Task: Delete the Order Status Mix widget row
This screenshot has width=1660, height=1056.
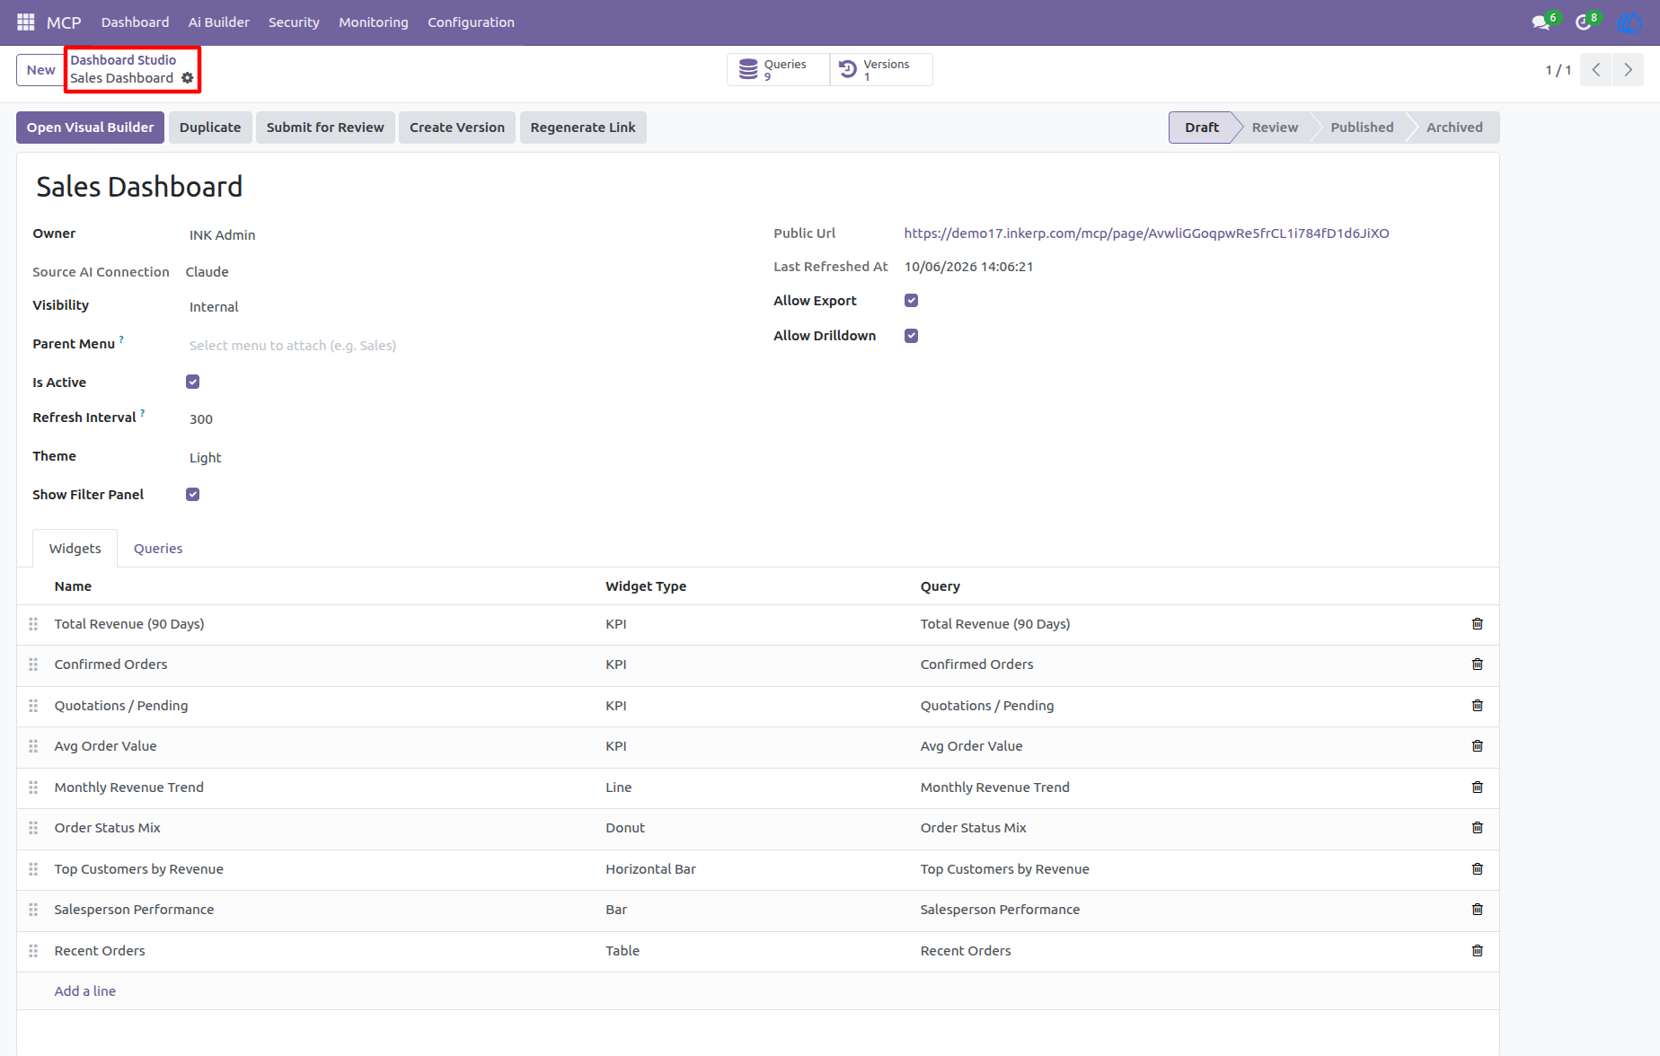Action: pos(1477,828)
